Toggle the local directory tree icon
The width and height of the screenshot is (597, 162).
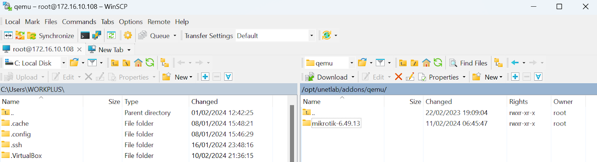[x=165, y=63]
